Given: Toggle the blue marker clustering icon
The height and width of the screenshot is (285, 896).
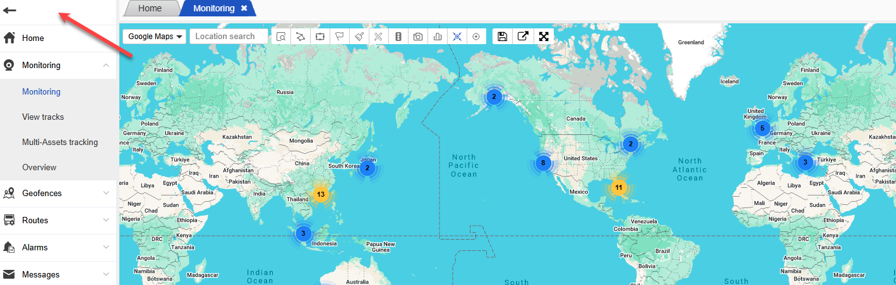Looking at the screenshot, I should pyautogui.click(x=457, y=37).
